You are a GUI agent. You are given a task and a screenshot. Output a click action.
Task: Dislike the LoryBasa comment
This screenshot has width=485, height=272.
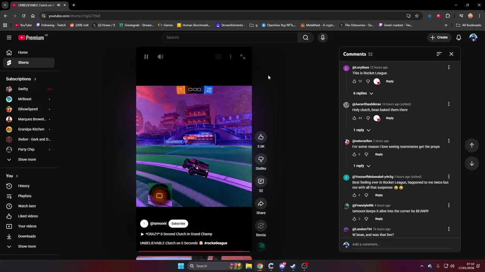pos(368,81)
